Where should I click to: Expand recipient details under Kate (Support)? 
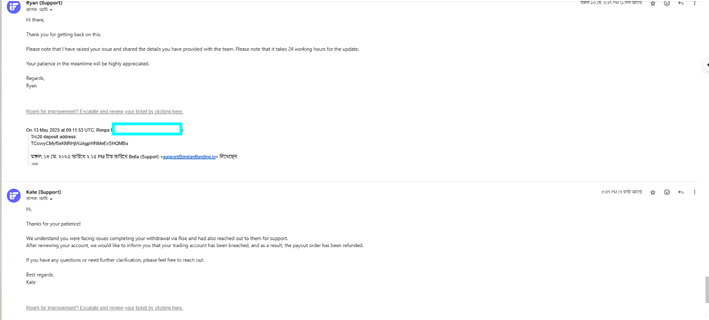pyautogui.click(x=51, y=199)
